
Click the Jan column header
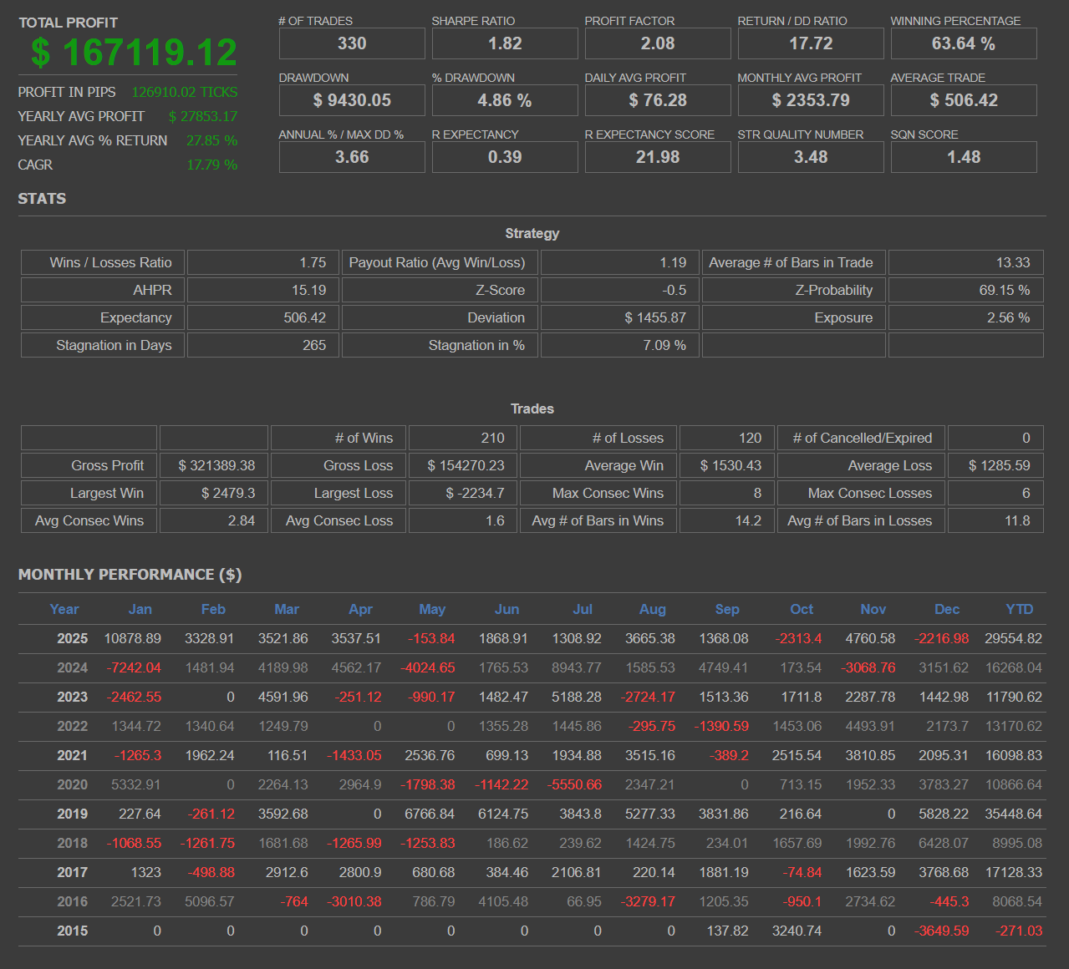[x=140, y=609]
